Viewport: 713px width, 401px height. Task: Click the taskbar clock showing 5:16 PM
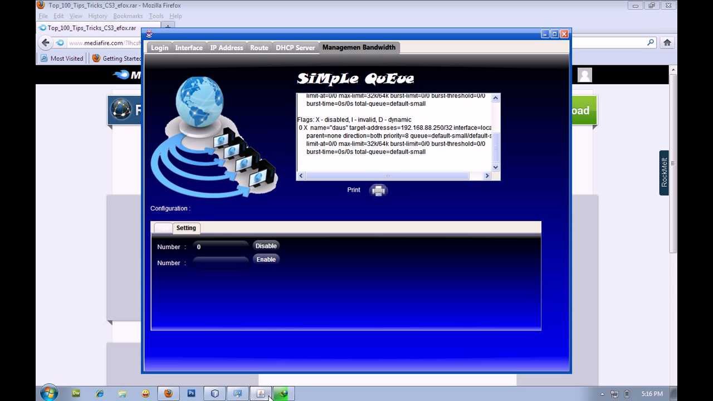[652, 394]
